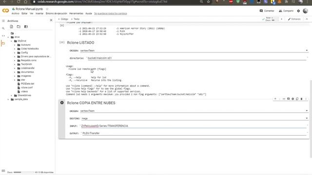Open notebook settings gear icon
312x175 pixels.
point(298,11)
